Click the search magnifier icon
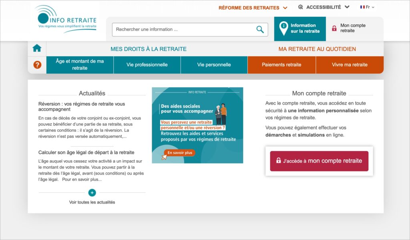This screenshot has width=410, height=240. (x=260, y=29)
